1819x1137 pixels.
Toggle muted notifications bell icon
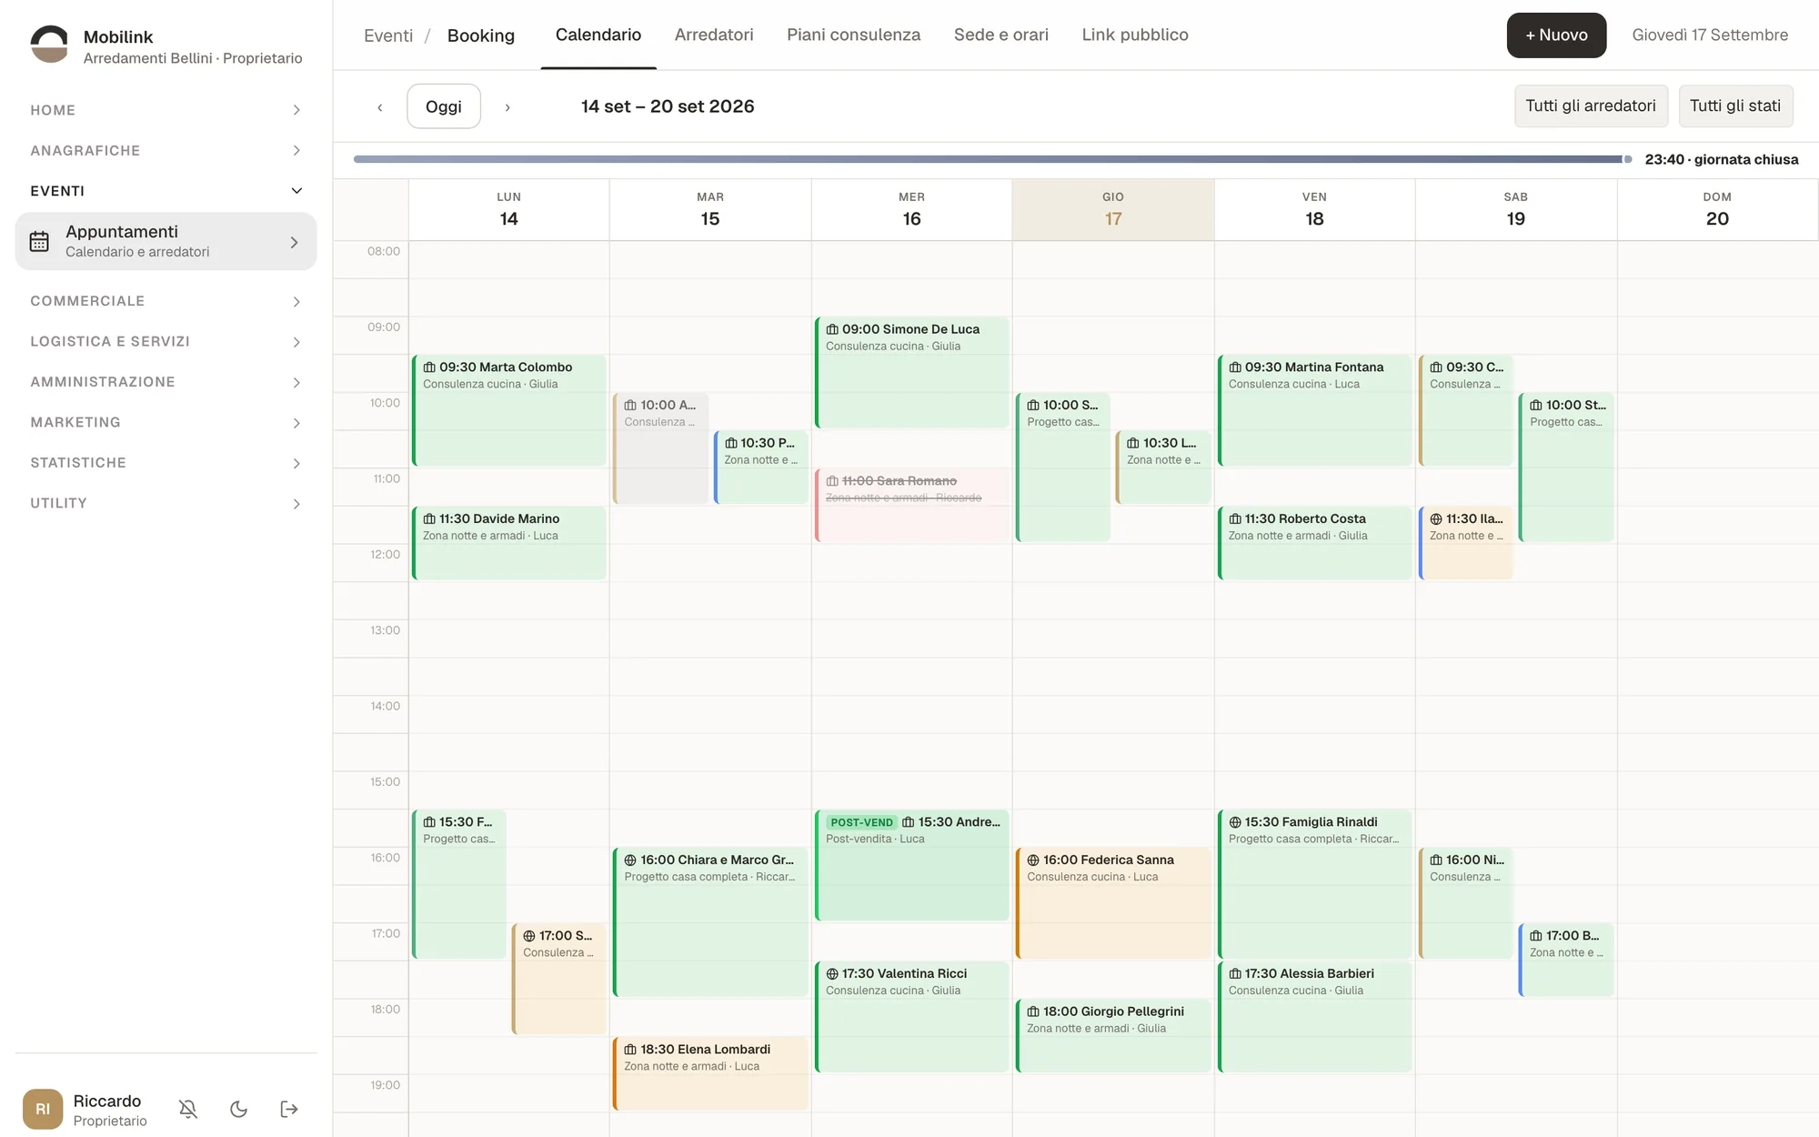click(x=188, y=1109)
